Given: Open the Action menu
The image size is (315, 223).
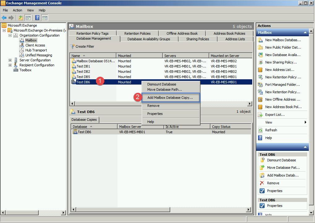Looking at the screenshot, I should (x=17, y=10).
